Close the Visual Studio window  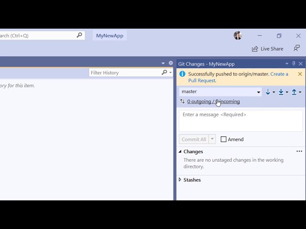click(298, 36)
